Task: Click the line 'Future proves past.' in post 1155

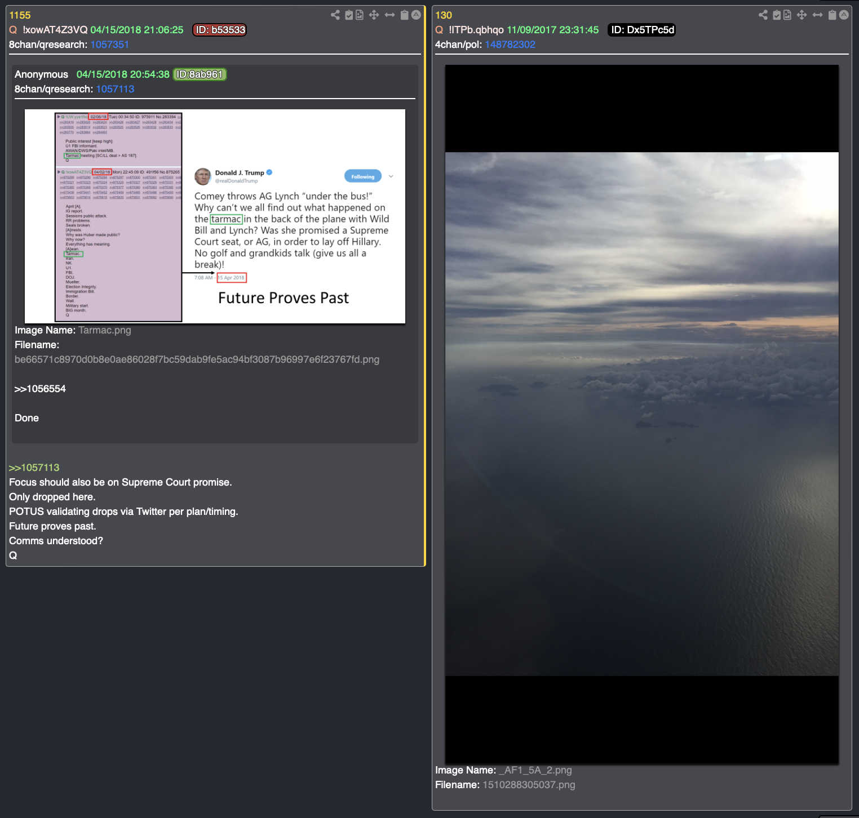Action: pos(52,526)
